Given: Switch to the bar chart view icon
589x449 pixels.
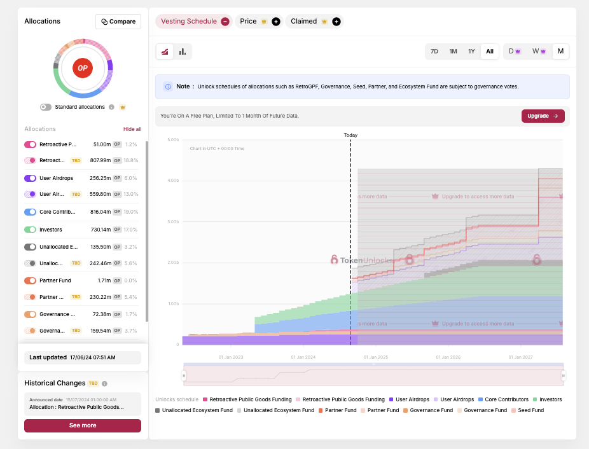Looking at the screenshot, I should point(183,52).
